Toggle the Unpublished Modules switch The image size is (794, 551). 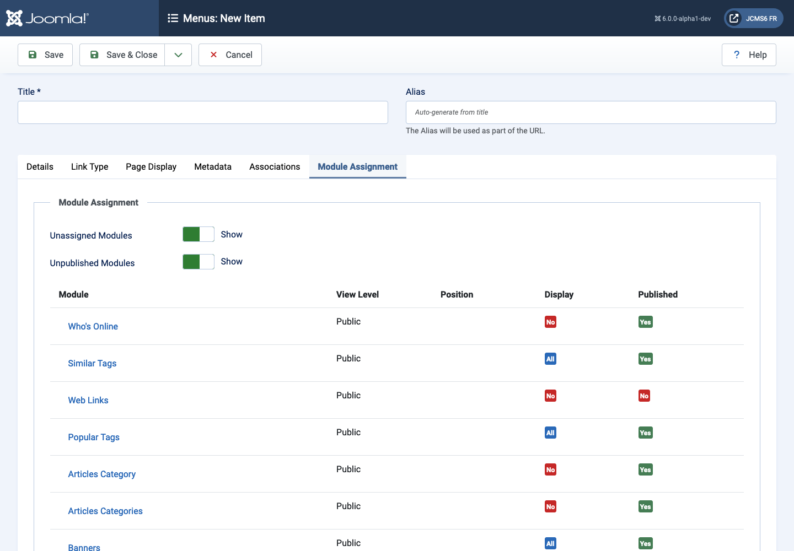pos(198,262)
